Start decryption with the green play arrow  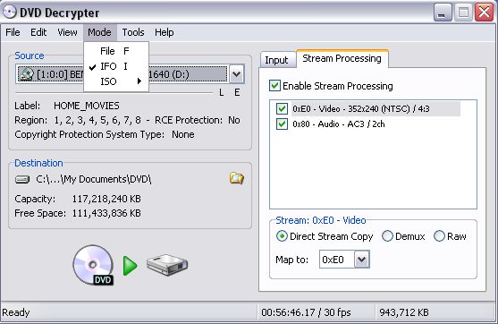[x=130, y=266]
